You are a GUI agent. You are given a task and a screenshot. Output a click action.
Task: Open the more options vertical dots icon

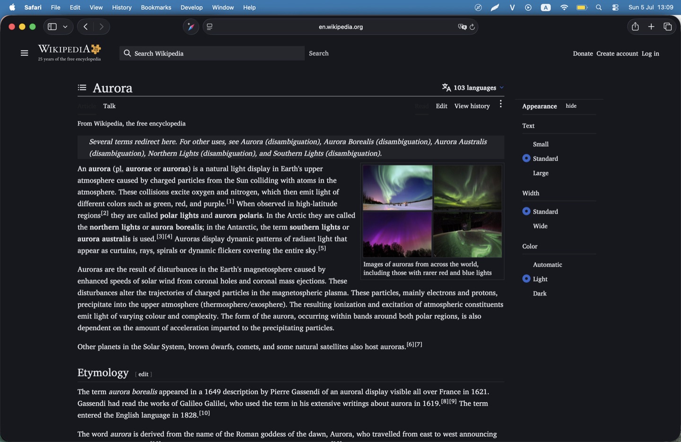click(x=500, y=104)
